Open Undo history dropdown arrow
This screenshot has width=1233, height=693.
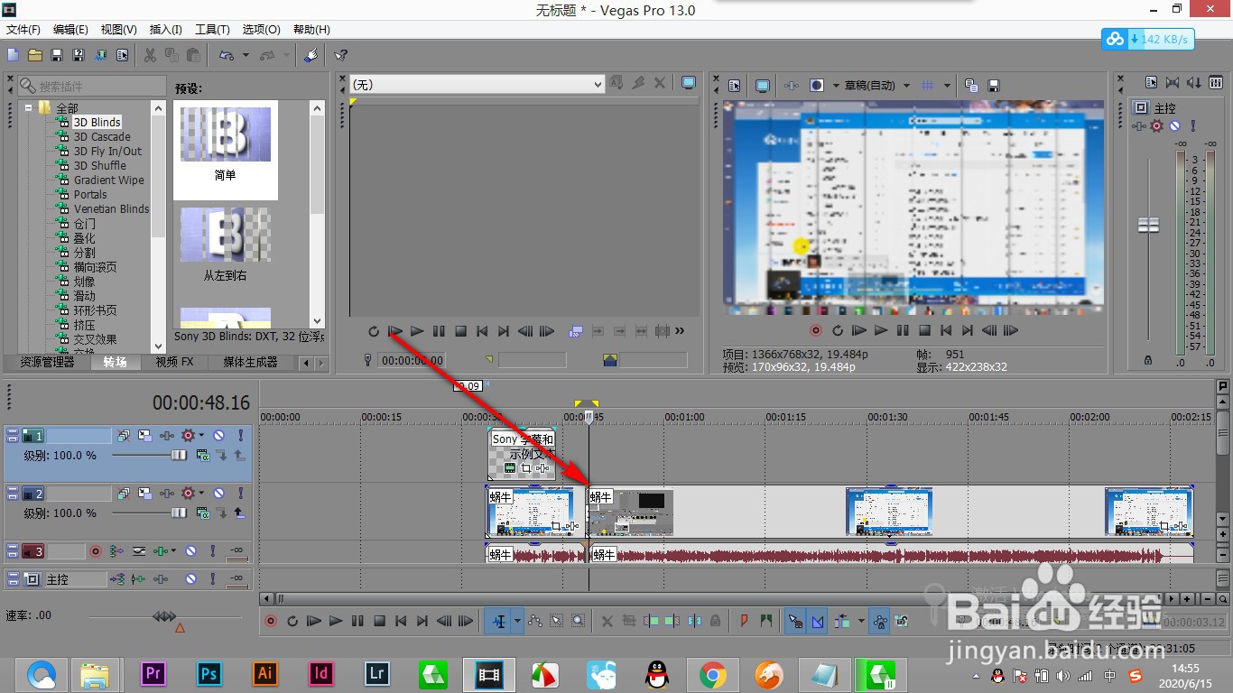click(x=246, y=55)
